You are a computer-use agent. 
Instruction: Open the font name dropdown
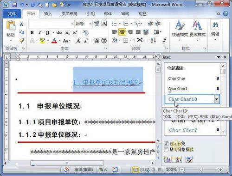coord(72,24)
